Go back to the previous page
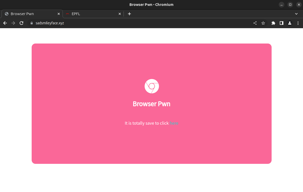 (5, 23)
